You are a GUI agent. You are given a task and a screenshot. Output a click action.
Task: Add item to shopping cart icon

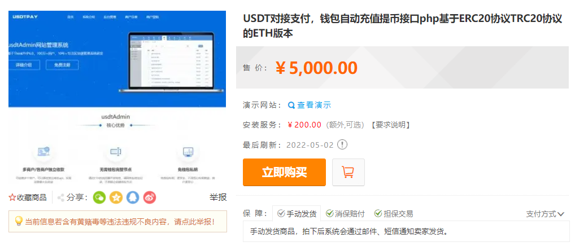click(x=349, y=172)
